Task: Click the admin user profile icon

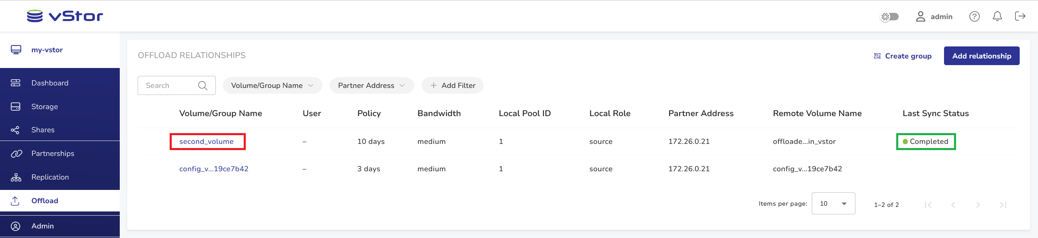Action: (x=921, y=17)
